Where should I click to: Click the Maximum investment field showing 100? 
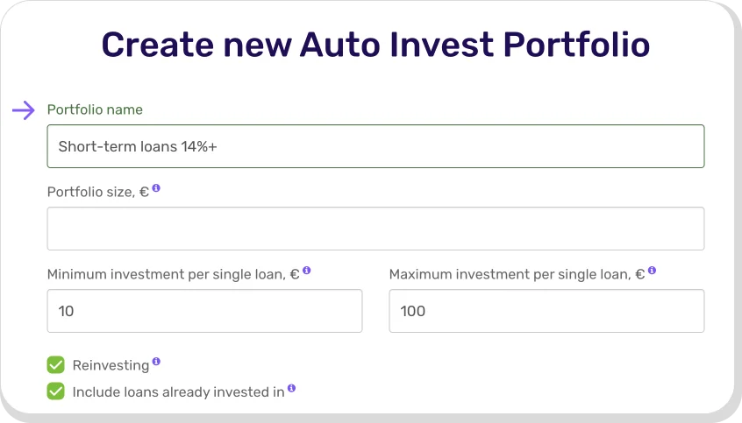pos(546,311)
